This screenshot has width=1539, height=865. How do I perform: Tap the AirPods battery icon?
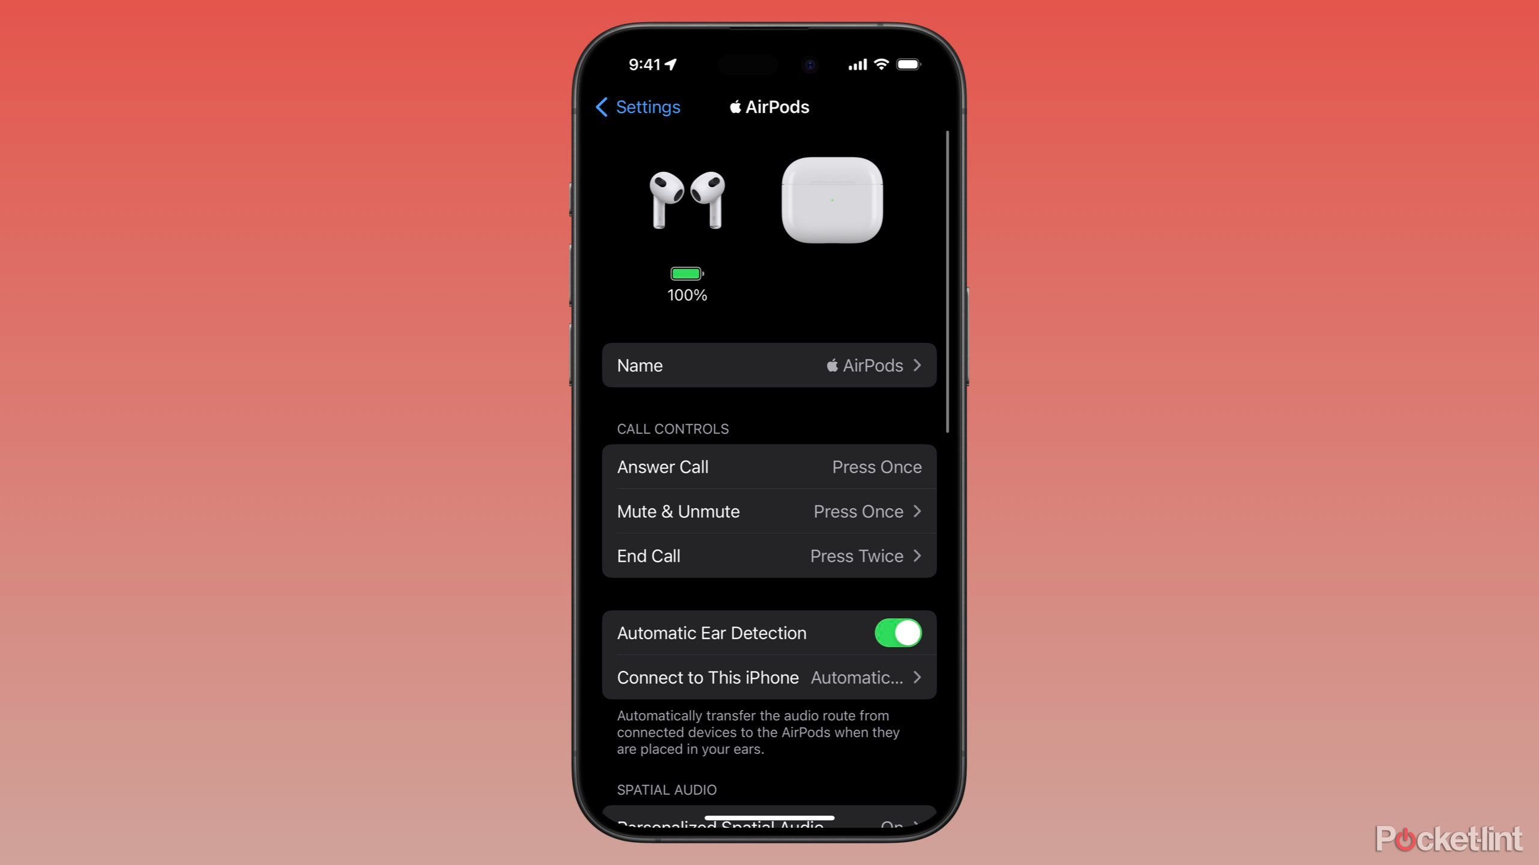687,273
